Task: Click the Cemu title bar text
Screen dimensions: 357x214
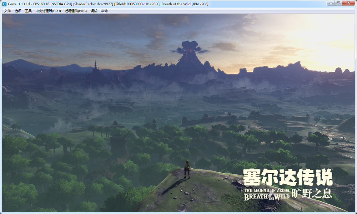Action: point(107,4)
